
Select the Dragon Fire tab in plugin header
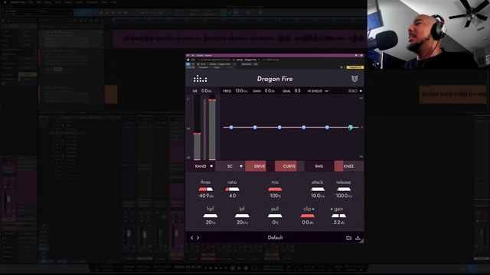point(246,60)
